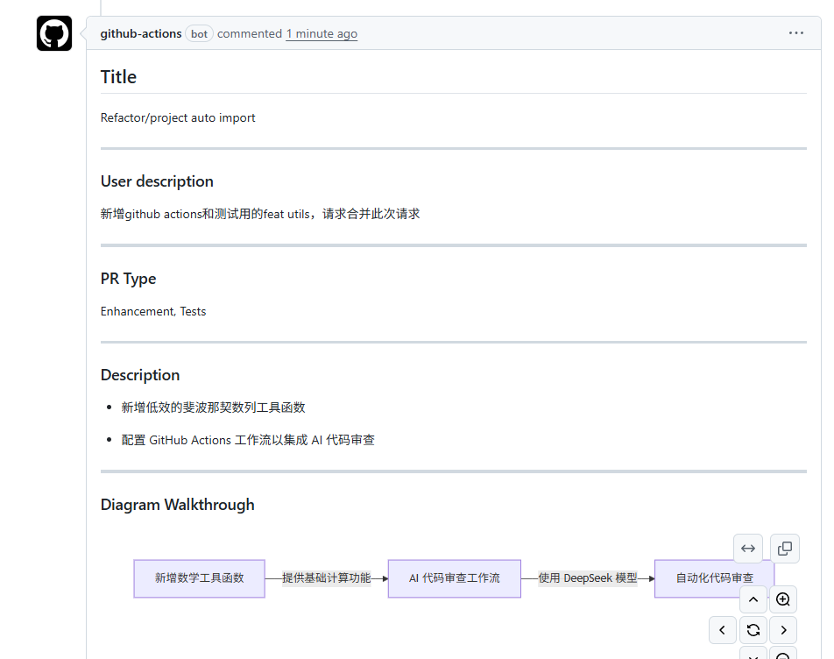Click the PR Type heading
834x659 pixels.
coord(128,279)
